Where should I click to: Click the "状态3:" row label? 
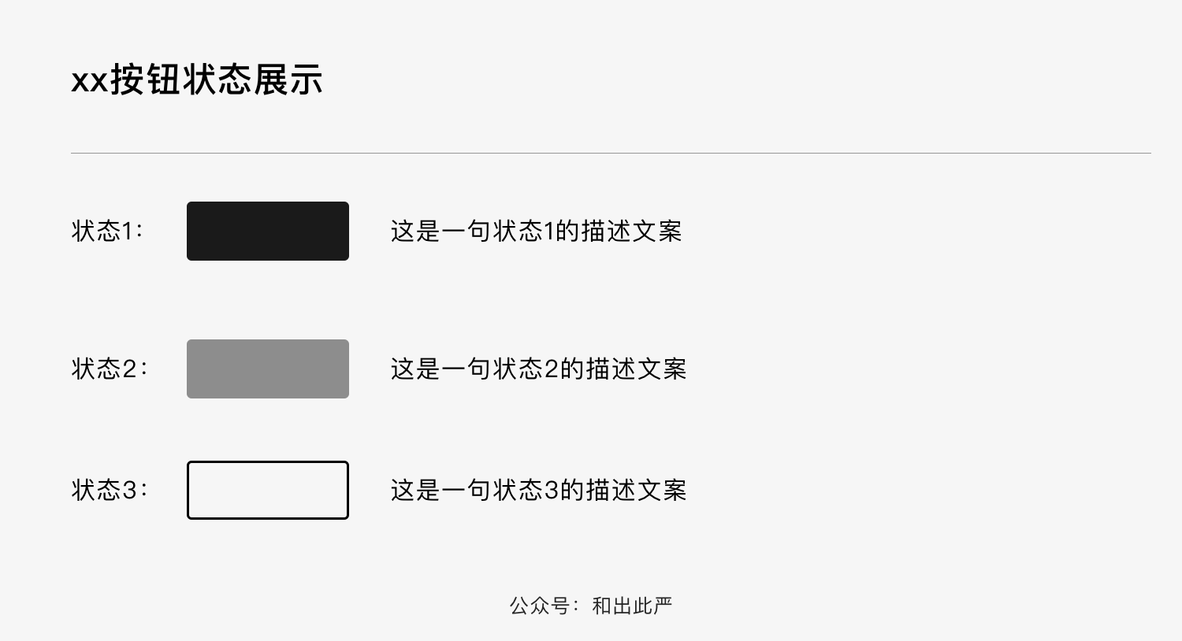[109, 490]
